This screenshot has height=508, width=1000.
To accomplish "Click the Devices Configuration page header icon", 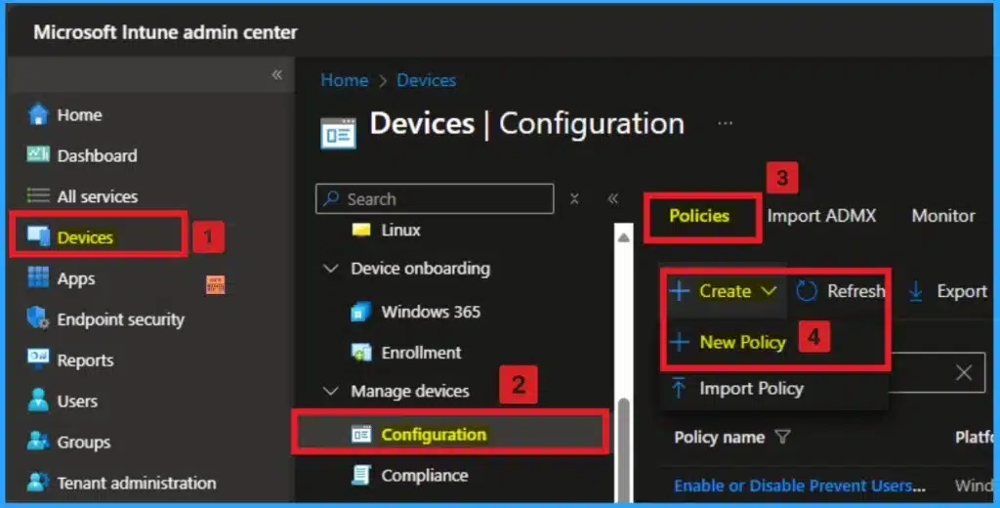I will click(x=338, y=133).
